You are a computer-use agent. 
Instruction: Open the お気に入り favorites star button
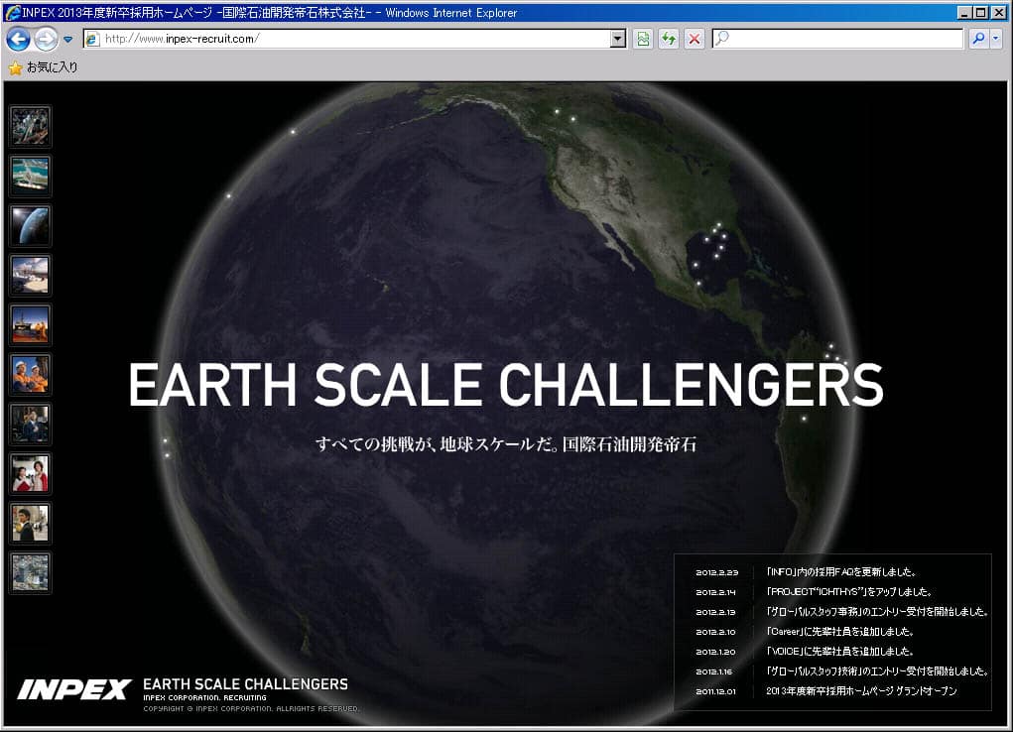(x=43, y=67)
